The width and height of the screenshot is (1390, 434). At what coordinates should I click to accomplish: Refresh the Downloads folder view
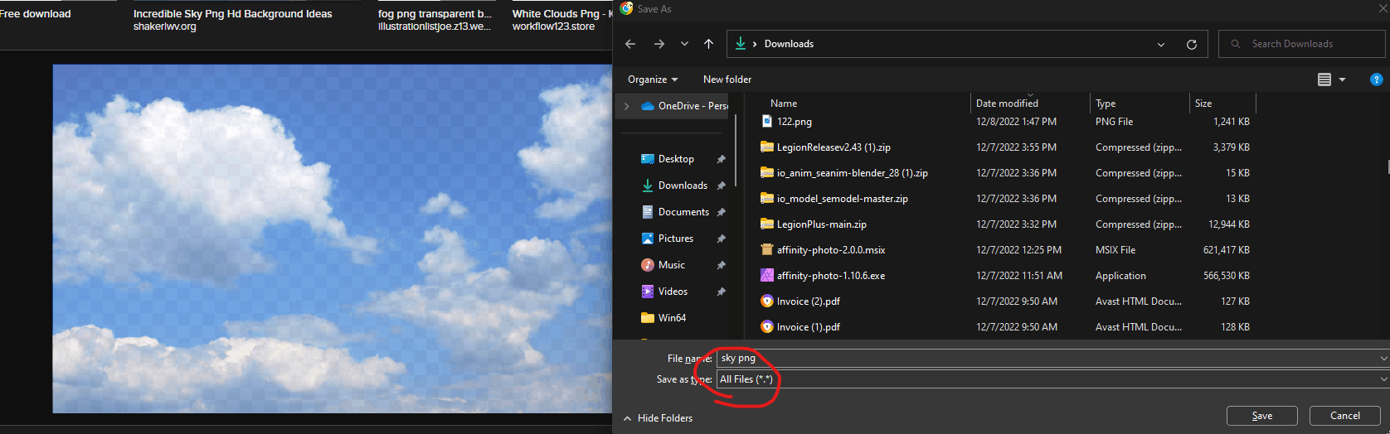[x=1192, y=45]
